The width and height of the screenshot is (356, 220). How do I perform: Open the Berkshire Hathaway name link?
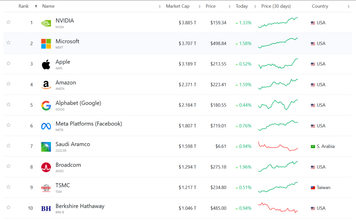click(80, 206)
